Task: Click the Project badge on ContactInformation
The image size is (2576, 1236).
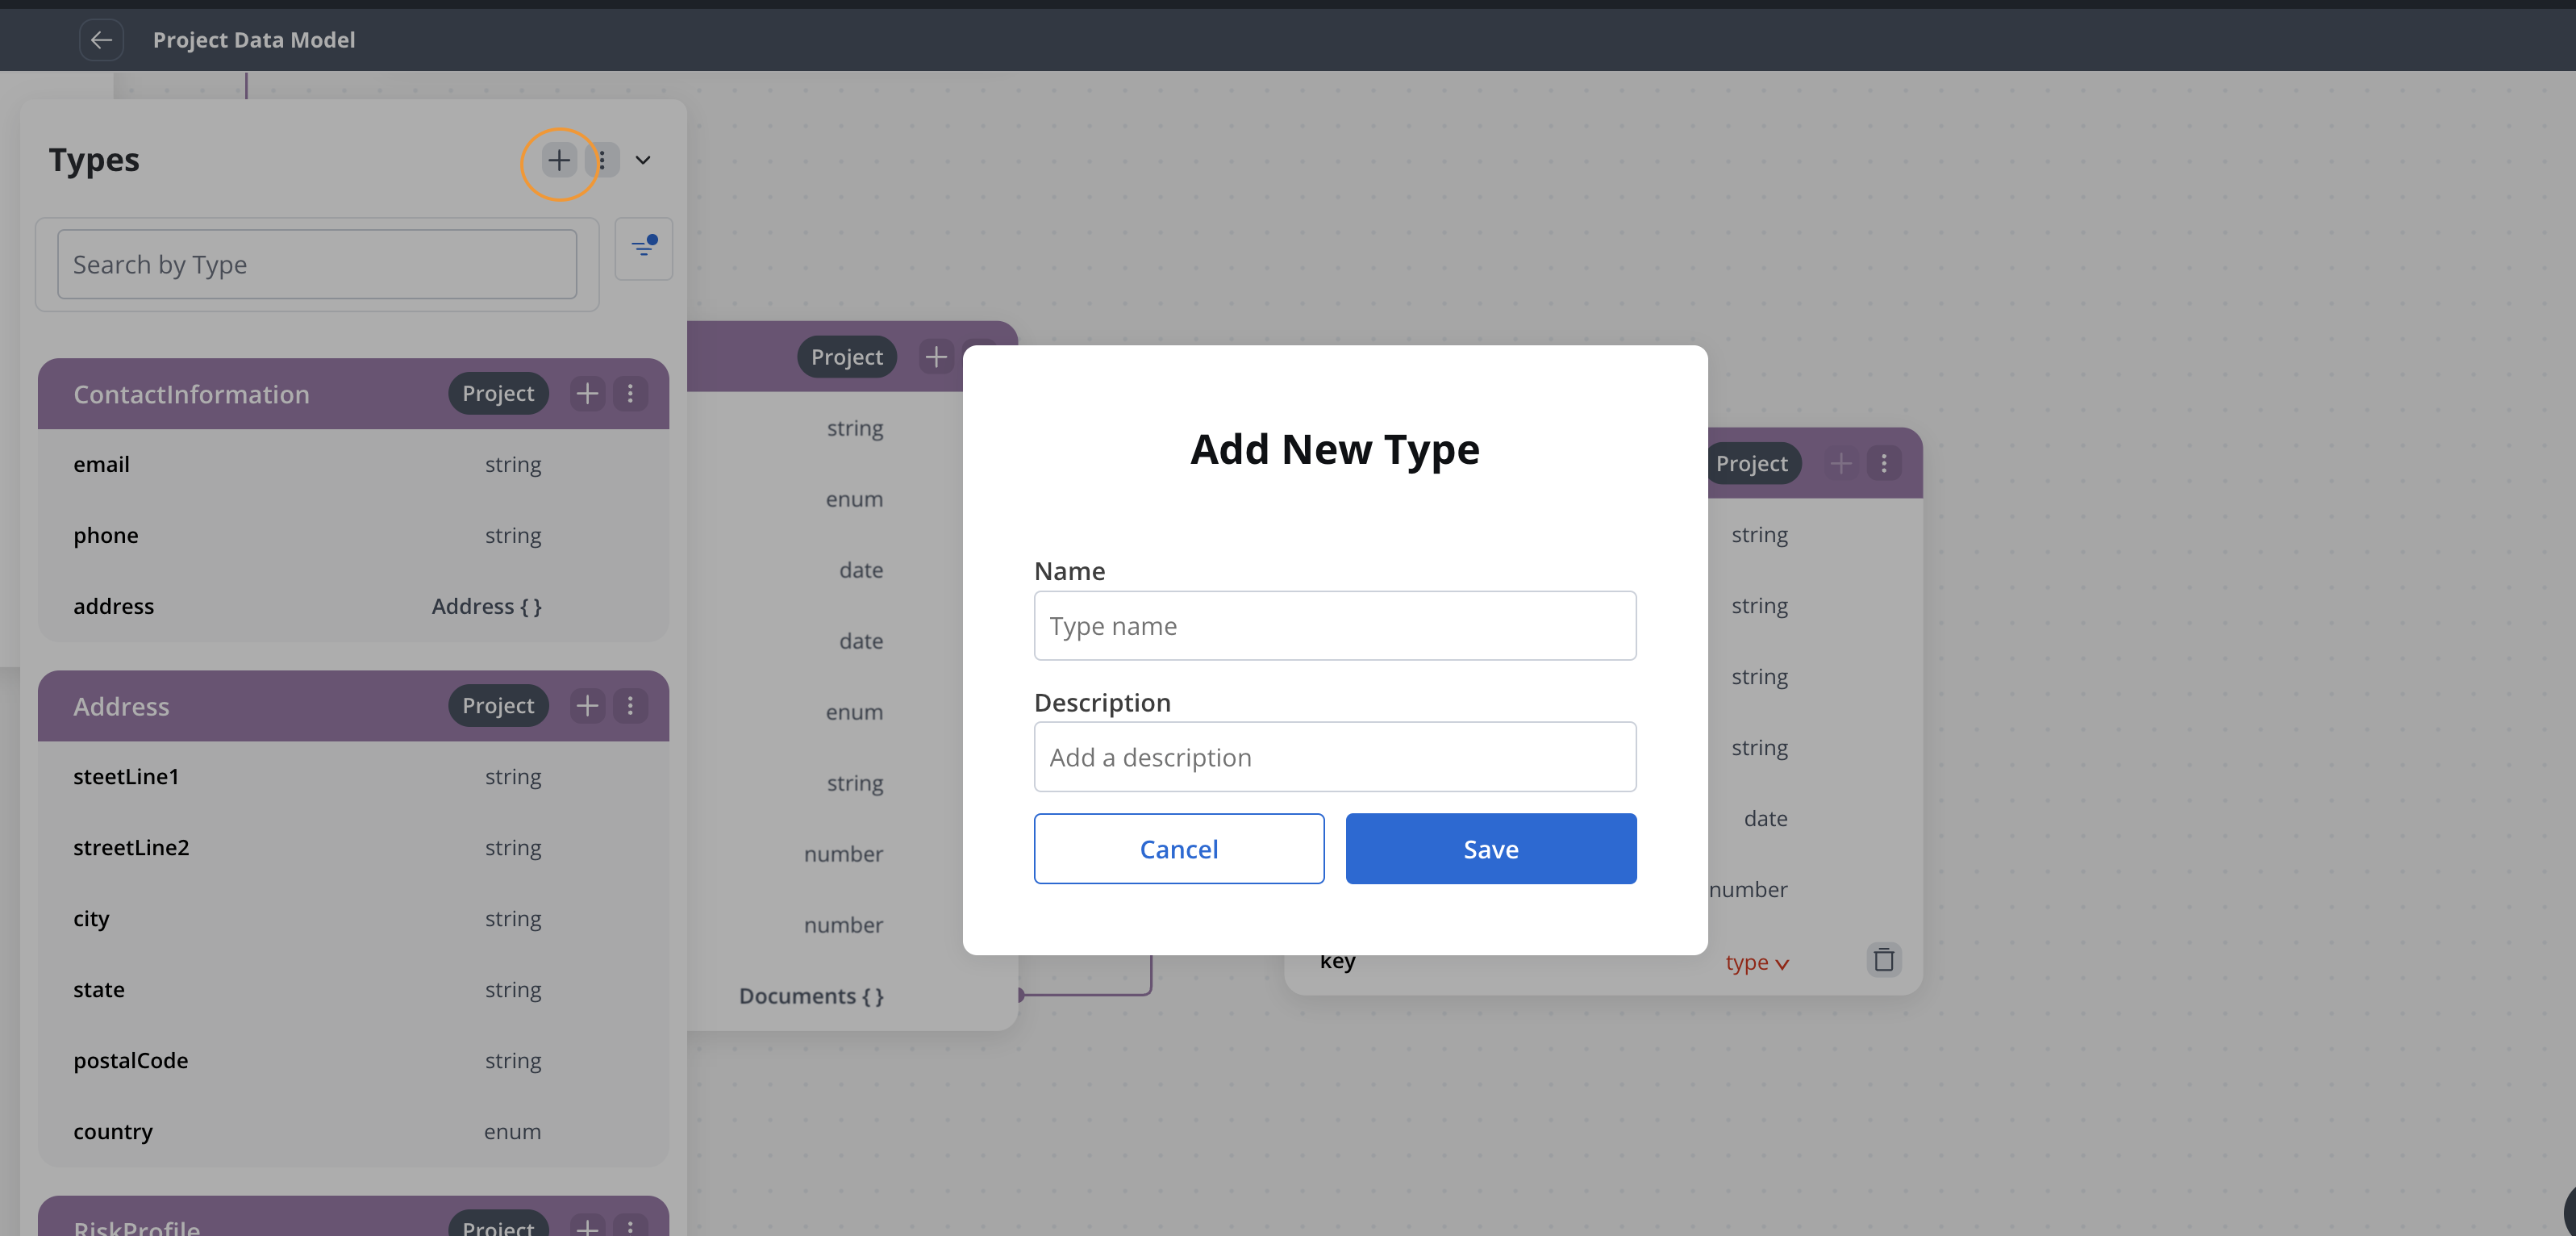Action: pyautogui.click(x=498, y=394)
